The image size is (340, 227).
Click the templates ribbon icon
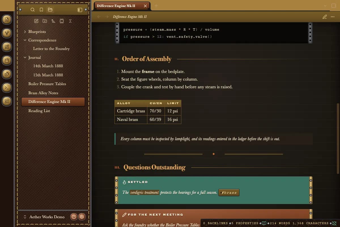pyautogui.click(x=7, y=74)
